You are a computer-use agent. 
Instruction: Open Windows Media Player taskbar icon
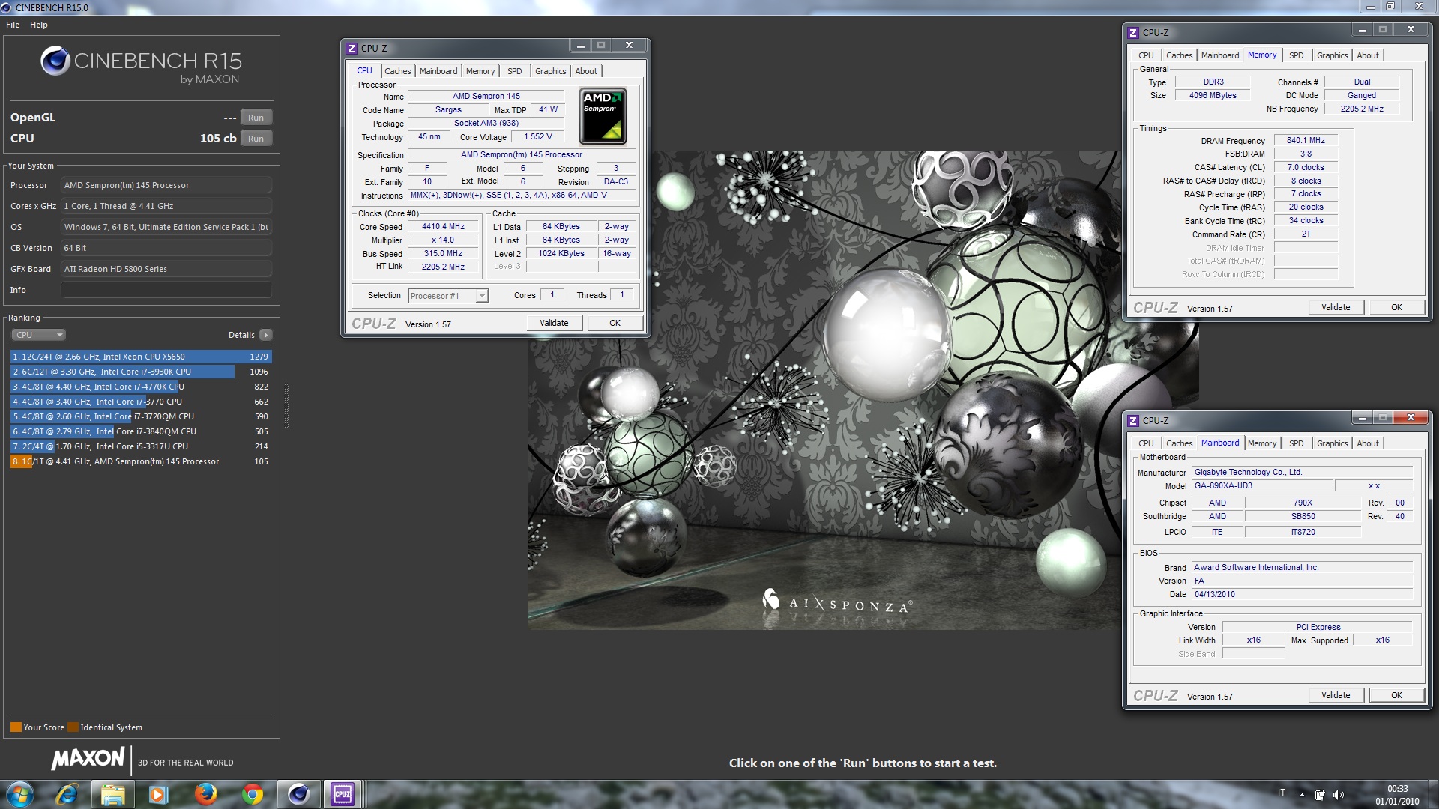tap(158, 794)
